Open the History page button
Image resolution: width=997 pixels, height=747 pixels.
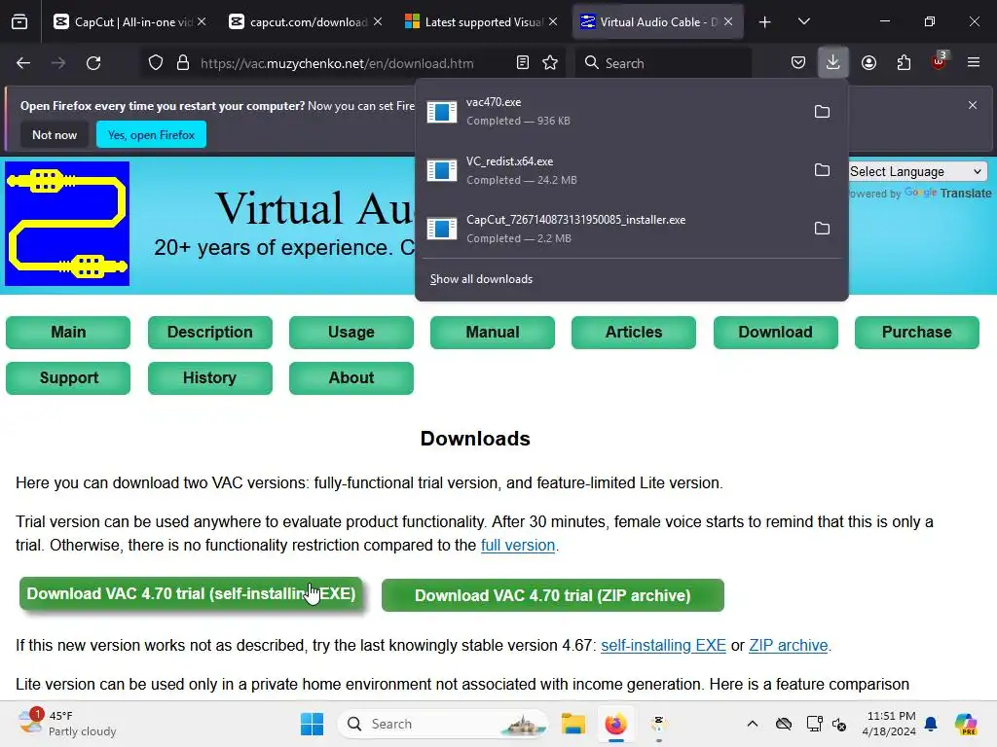click(210, 378)
